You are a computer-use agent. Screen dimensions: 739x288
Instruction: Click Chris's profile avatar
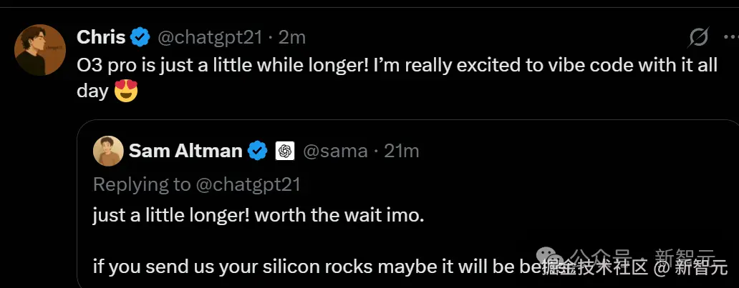(x=40, y=50)
